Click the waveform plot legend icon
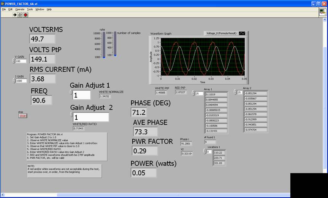This screenshot has width=328, height=198. (x=242, y=33)
